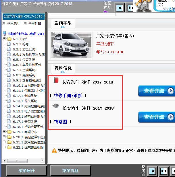
Task: Open 6.9.1 影音控制系统 page
Action: point(27,80)
